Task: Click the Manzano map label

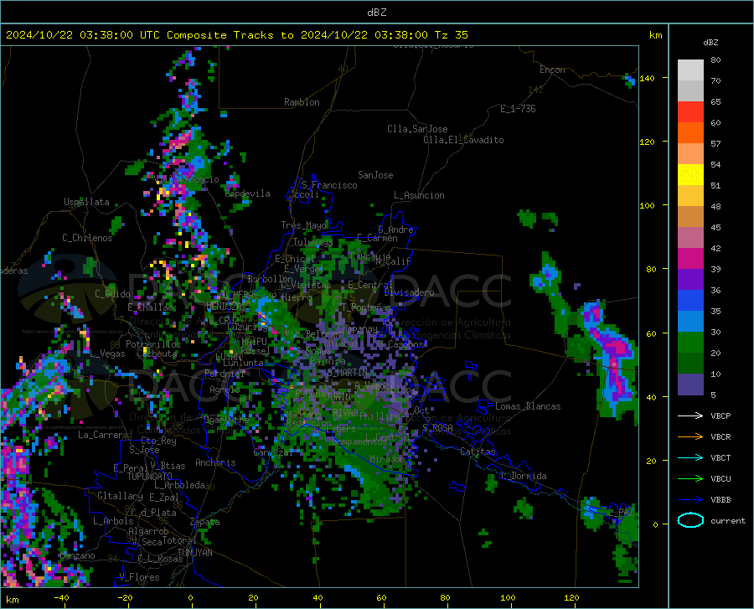Action: [77, 555]
